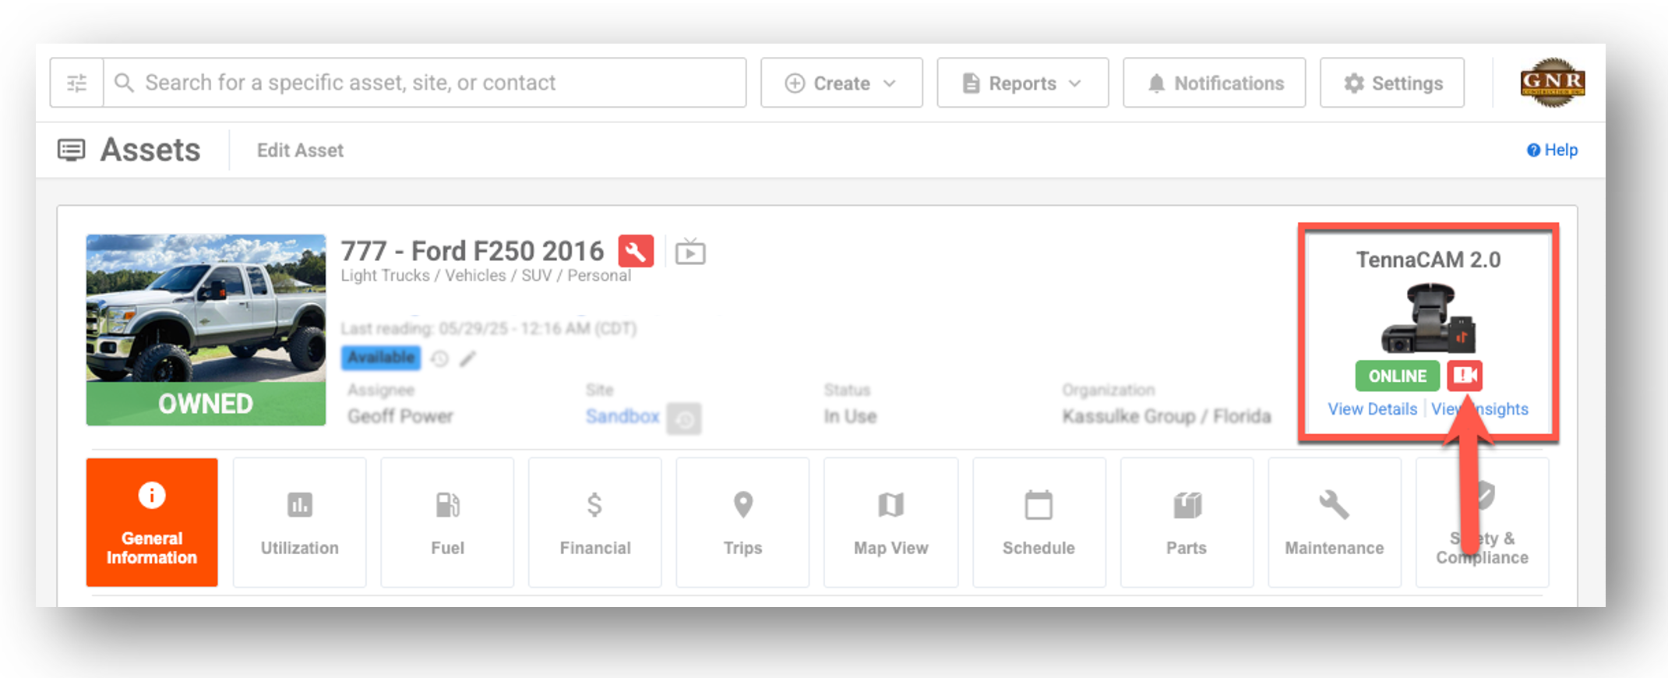
Task: Click the Assets list icon
Action: (x=72, y=150)
